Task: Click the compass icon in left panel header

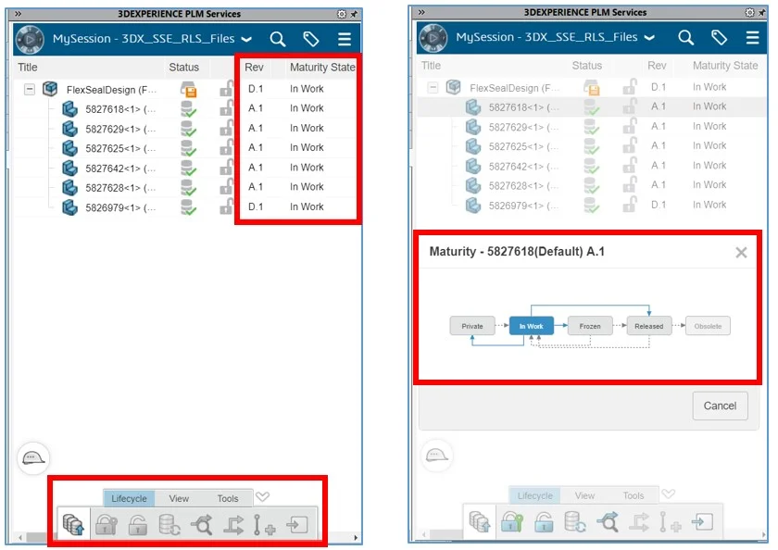Action: (30, 39)
